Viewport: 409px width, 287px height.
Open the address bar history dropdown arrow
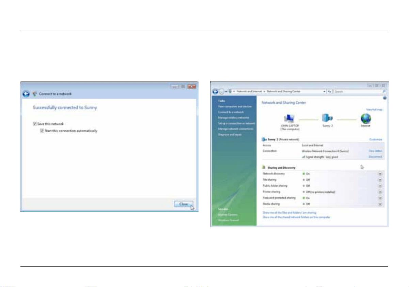[x=324, y=92]
